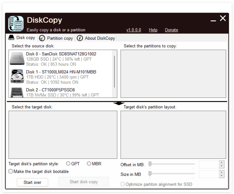
Task: Open the Help link
Action: (153, 30)
